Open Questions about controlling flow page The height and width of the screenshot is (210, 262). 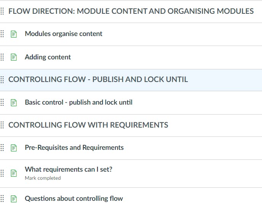point(74,199)
